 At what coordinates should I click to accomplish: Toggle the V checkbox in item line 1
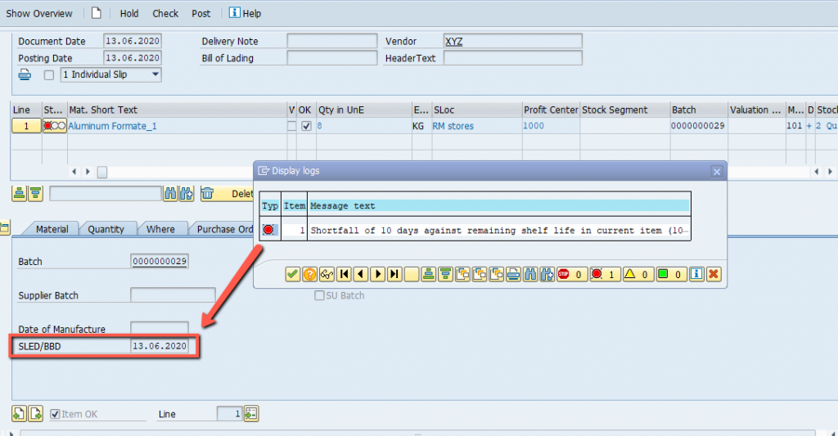[291, 126]
